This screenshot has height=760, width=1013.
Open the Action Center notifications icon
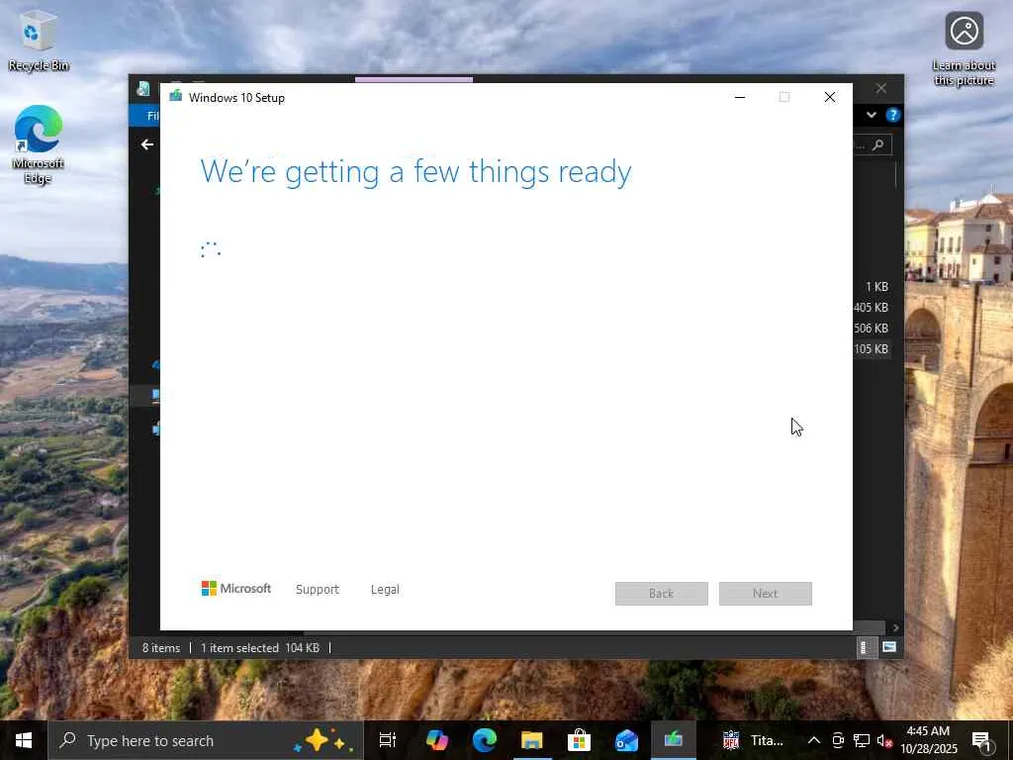[982, 740]
